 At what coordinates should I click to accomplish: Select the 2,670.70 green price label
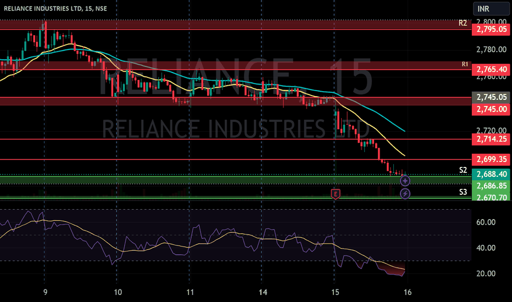(491, 197)
